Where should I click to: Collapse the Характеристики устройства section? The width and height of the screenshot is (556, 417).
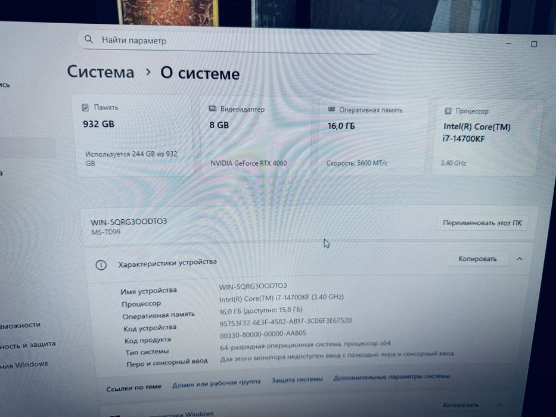pos(520,259)
